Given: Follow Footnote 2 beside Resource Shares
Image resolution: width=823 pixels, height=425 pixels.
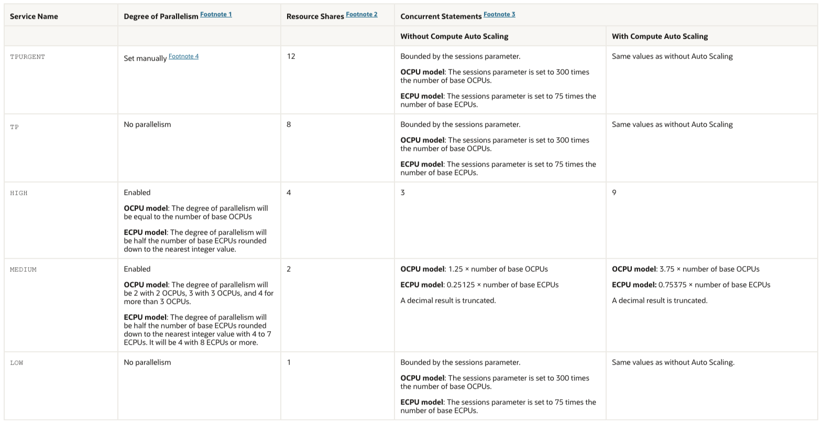Looking at the screenshot, I should point(361,15).
